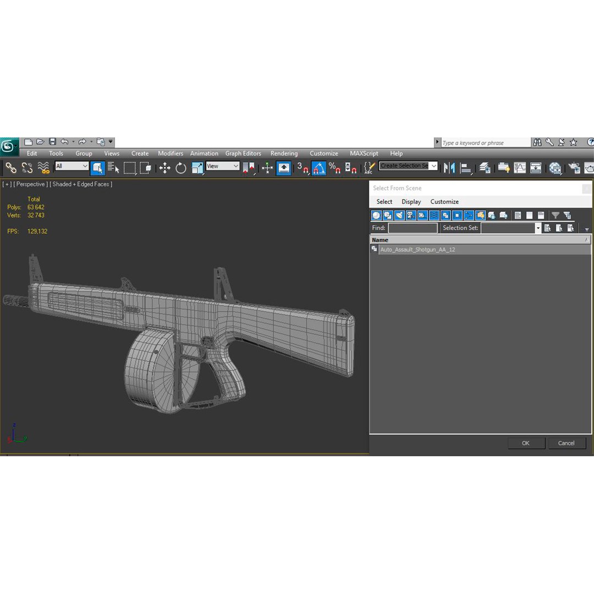Click the Select by Name icon

tap(113, 168)
